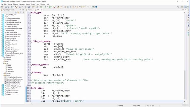
Task: Click the editor vertical scrollbar thumb
Action: point(185,84)
